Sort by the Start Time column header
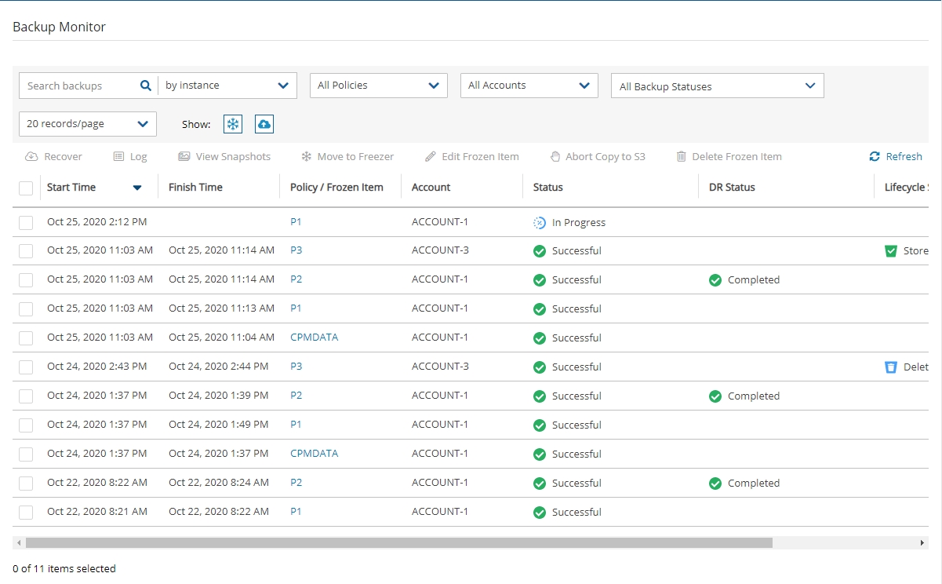 [71, 188]
